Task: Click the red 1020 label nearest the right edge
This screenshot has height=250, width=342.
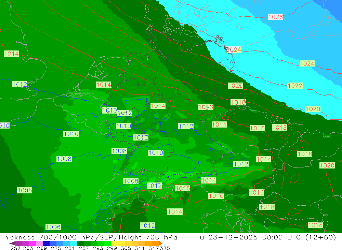Action: pyautogui.click(x=327, y=165)
